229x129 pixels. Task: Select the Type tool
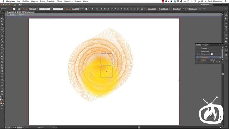[2, 30]
